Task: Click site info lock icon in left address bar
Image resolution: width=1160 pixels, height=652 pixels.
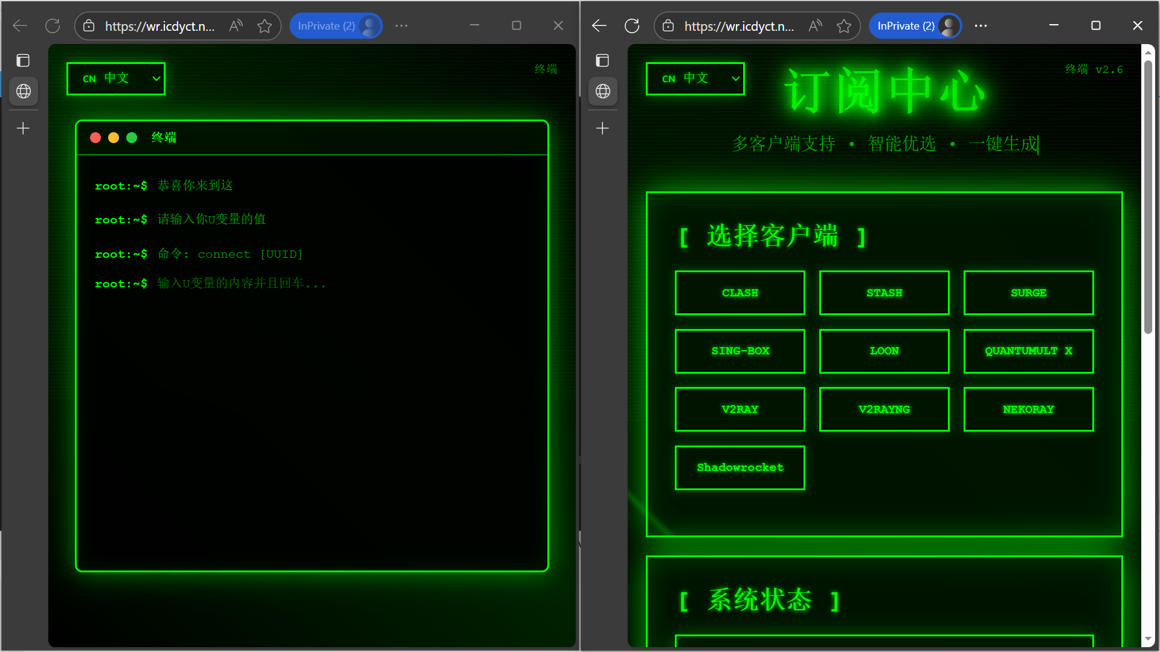Action: tap(89, 26)
